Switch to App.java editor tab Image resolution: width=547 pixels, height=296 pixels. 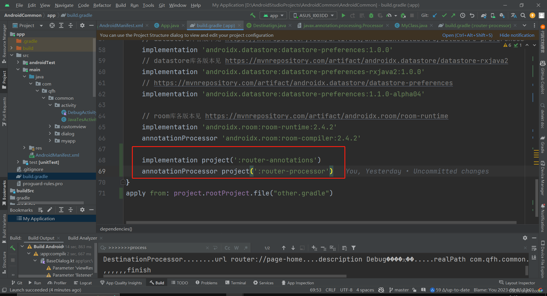[170, 25]
